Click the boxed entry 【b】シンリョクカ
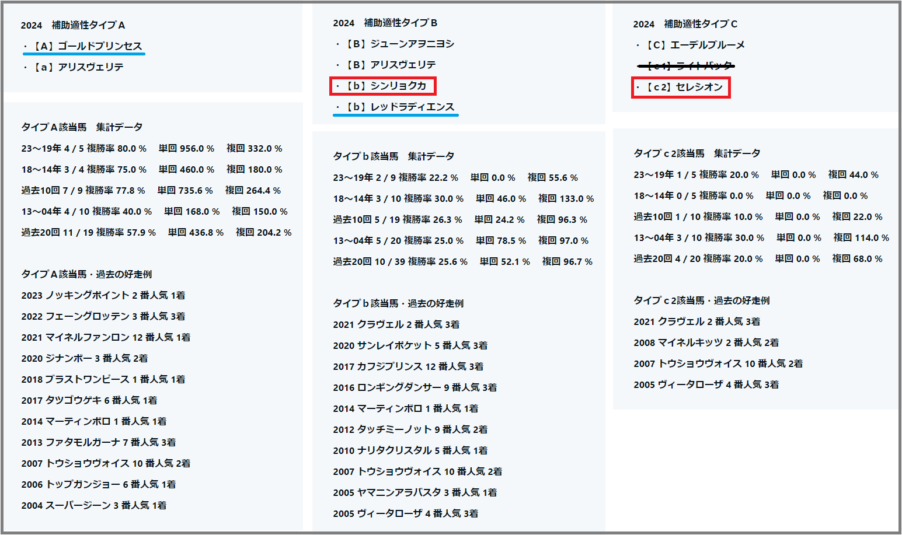 (x=382, y=86)
